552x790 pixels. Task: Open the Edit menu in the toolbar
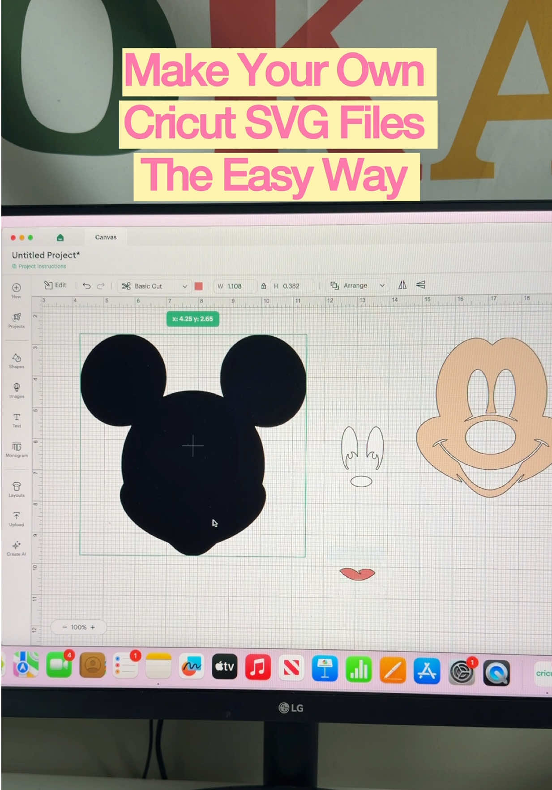[55, 285]
